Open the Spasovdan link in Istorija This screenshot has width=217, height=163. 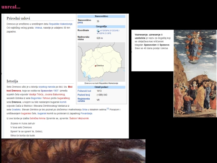click(47, 91)
